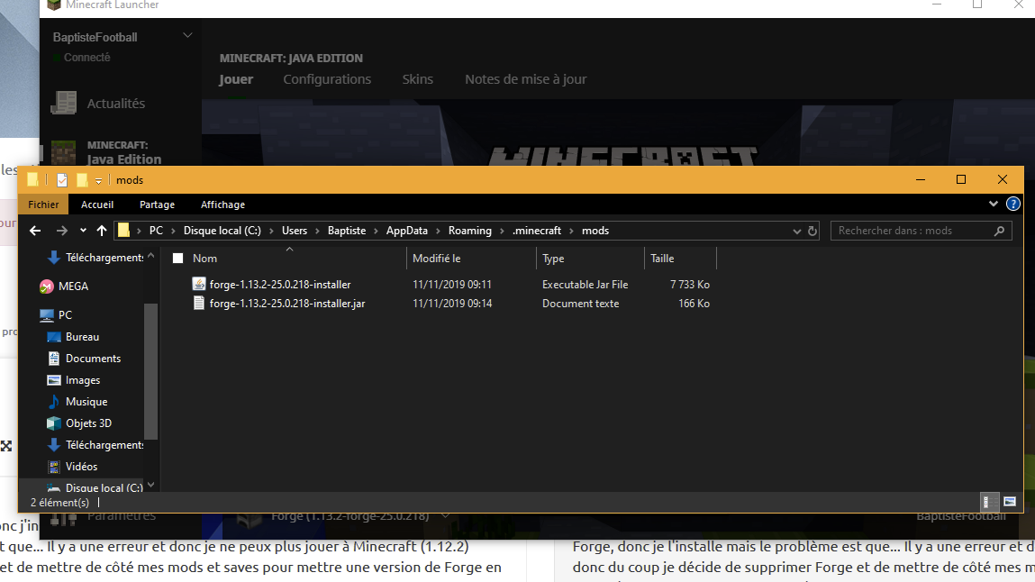Expand the ribbon with the chevron
Image resolution: width=1035 pixels, height=582 pixels.
point(994,205)
